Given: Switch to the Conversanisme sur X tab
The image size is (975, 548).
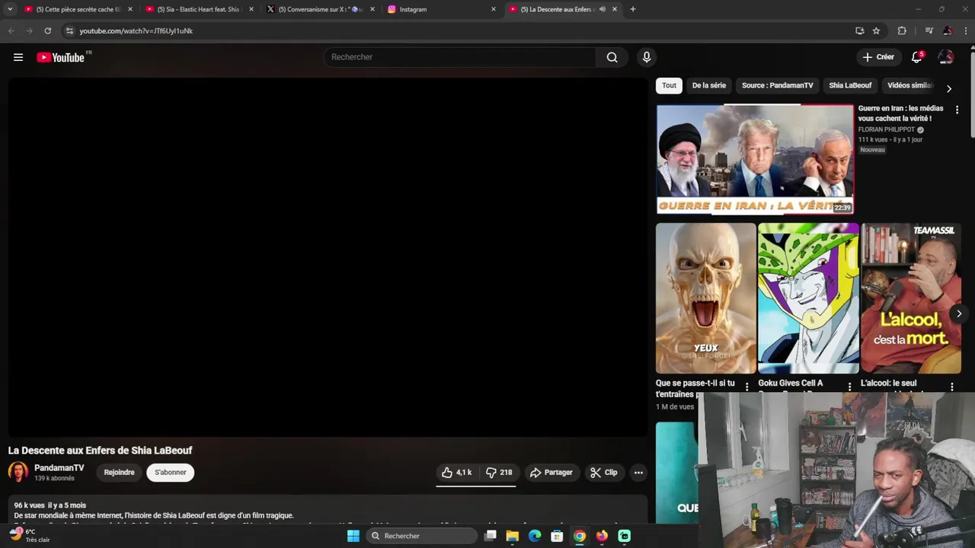Looking at the screenshot, I should coord(320,9).
